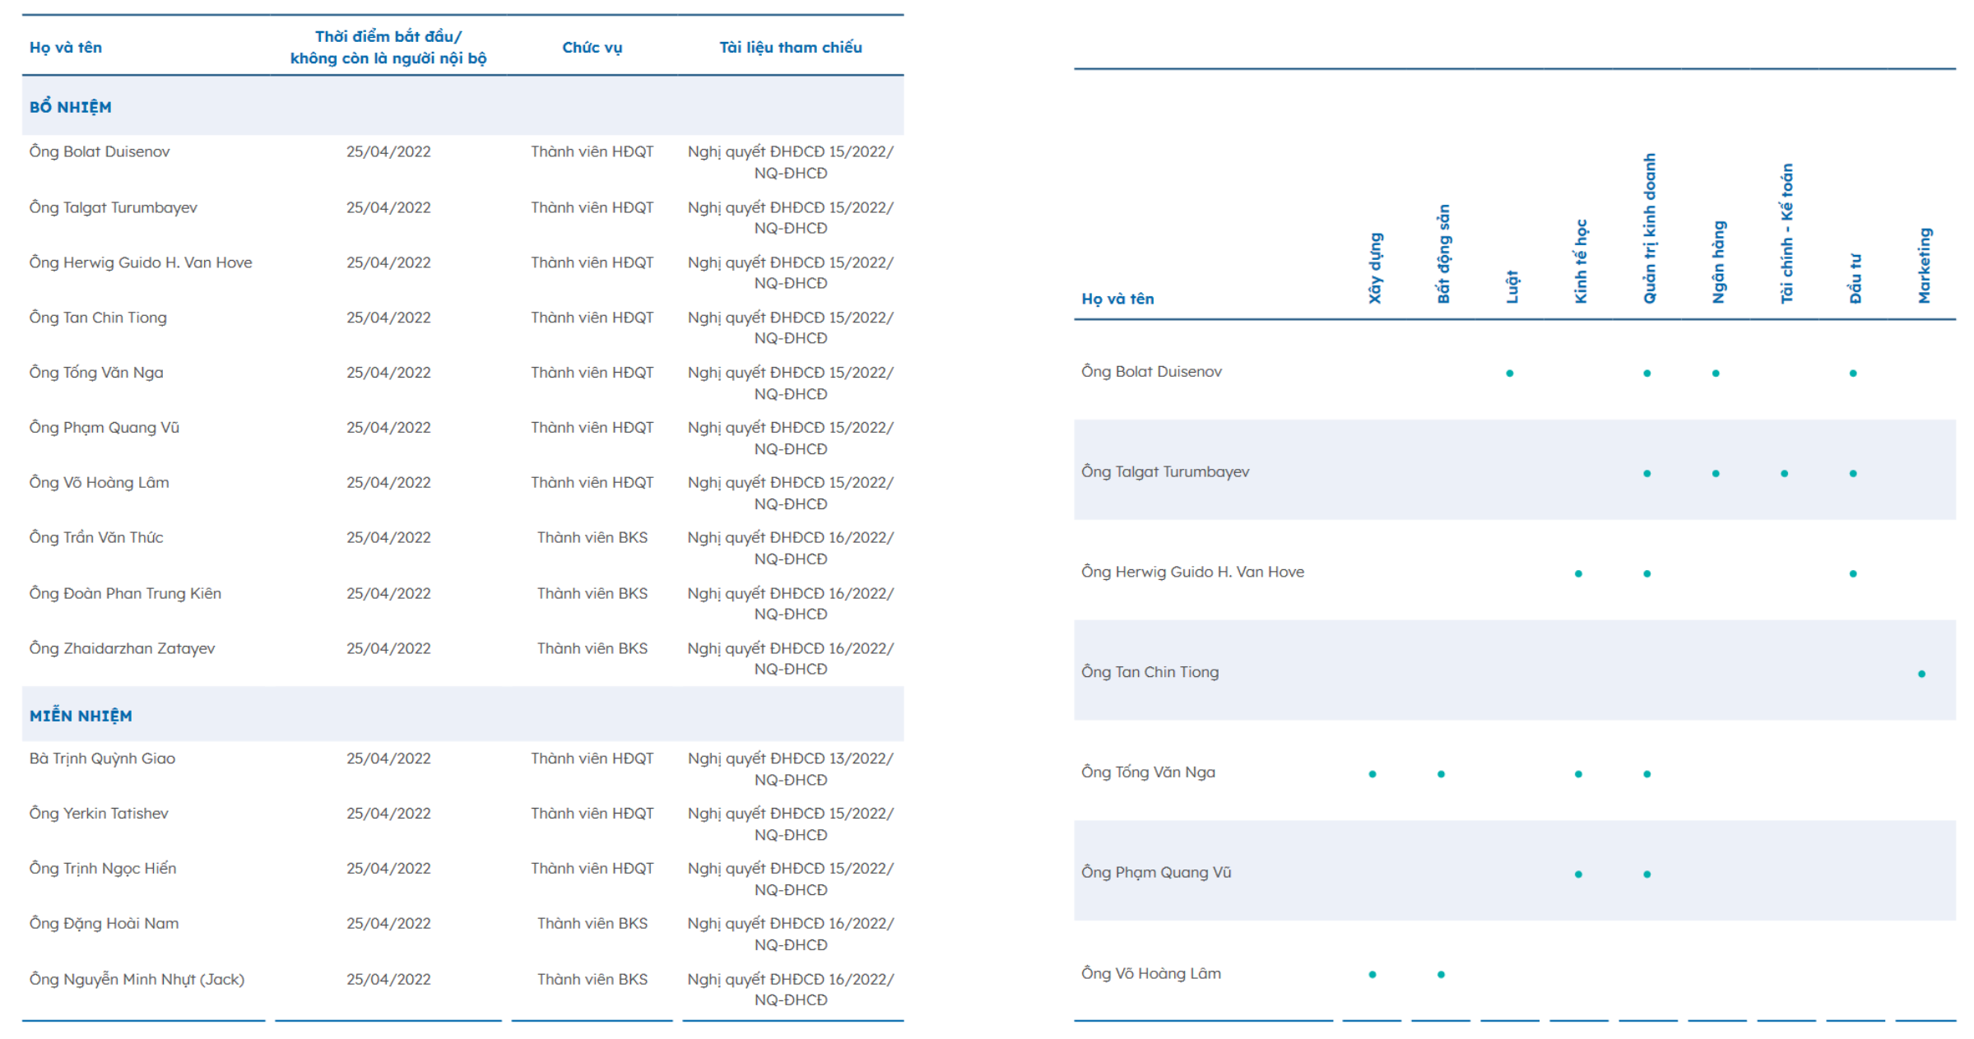This screenshot has height=1039, width=1974.
Task: Click Võ Hoàng Lâm's 'Xây dựng' dot
Action: tap(1373, 975)
